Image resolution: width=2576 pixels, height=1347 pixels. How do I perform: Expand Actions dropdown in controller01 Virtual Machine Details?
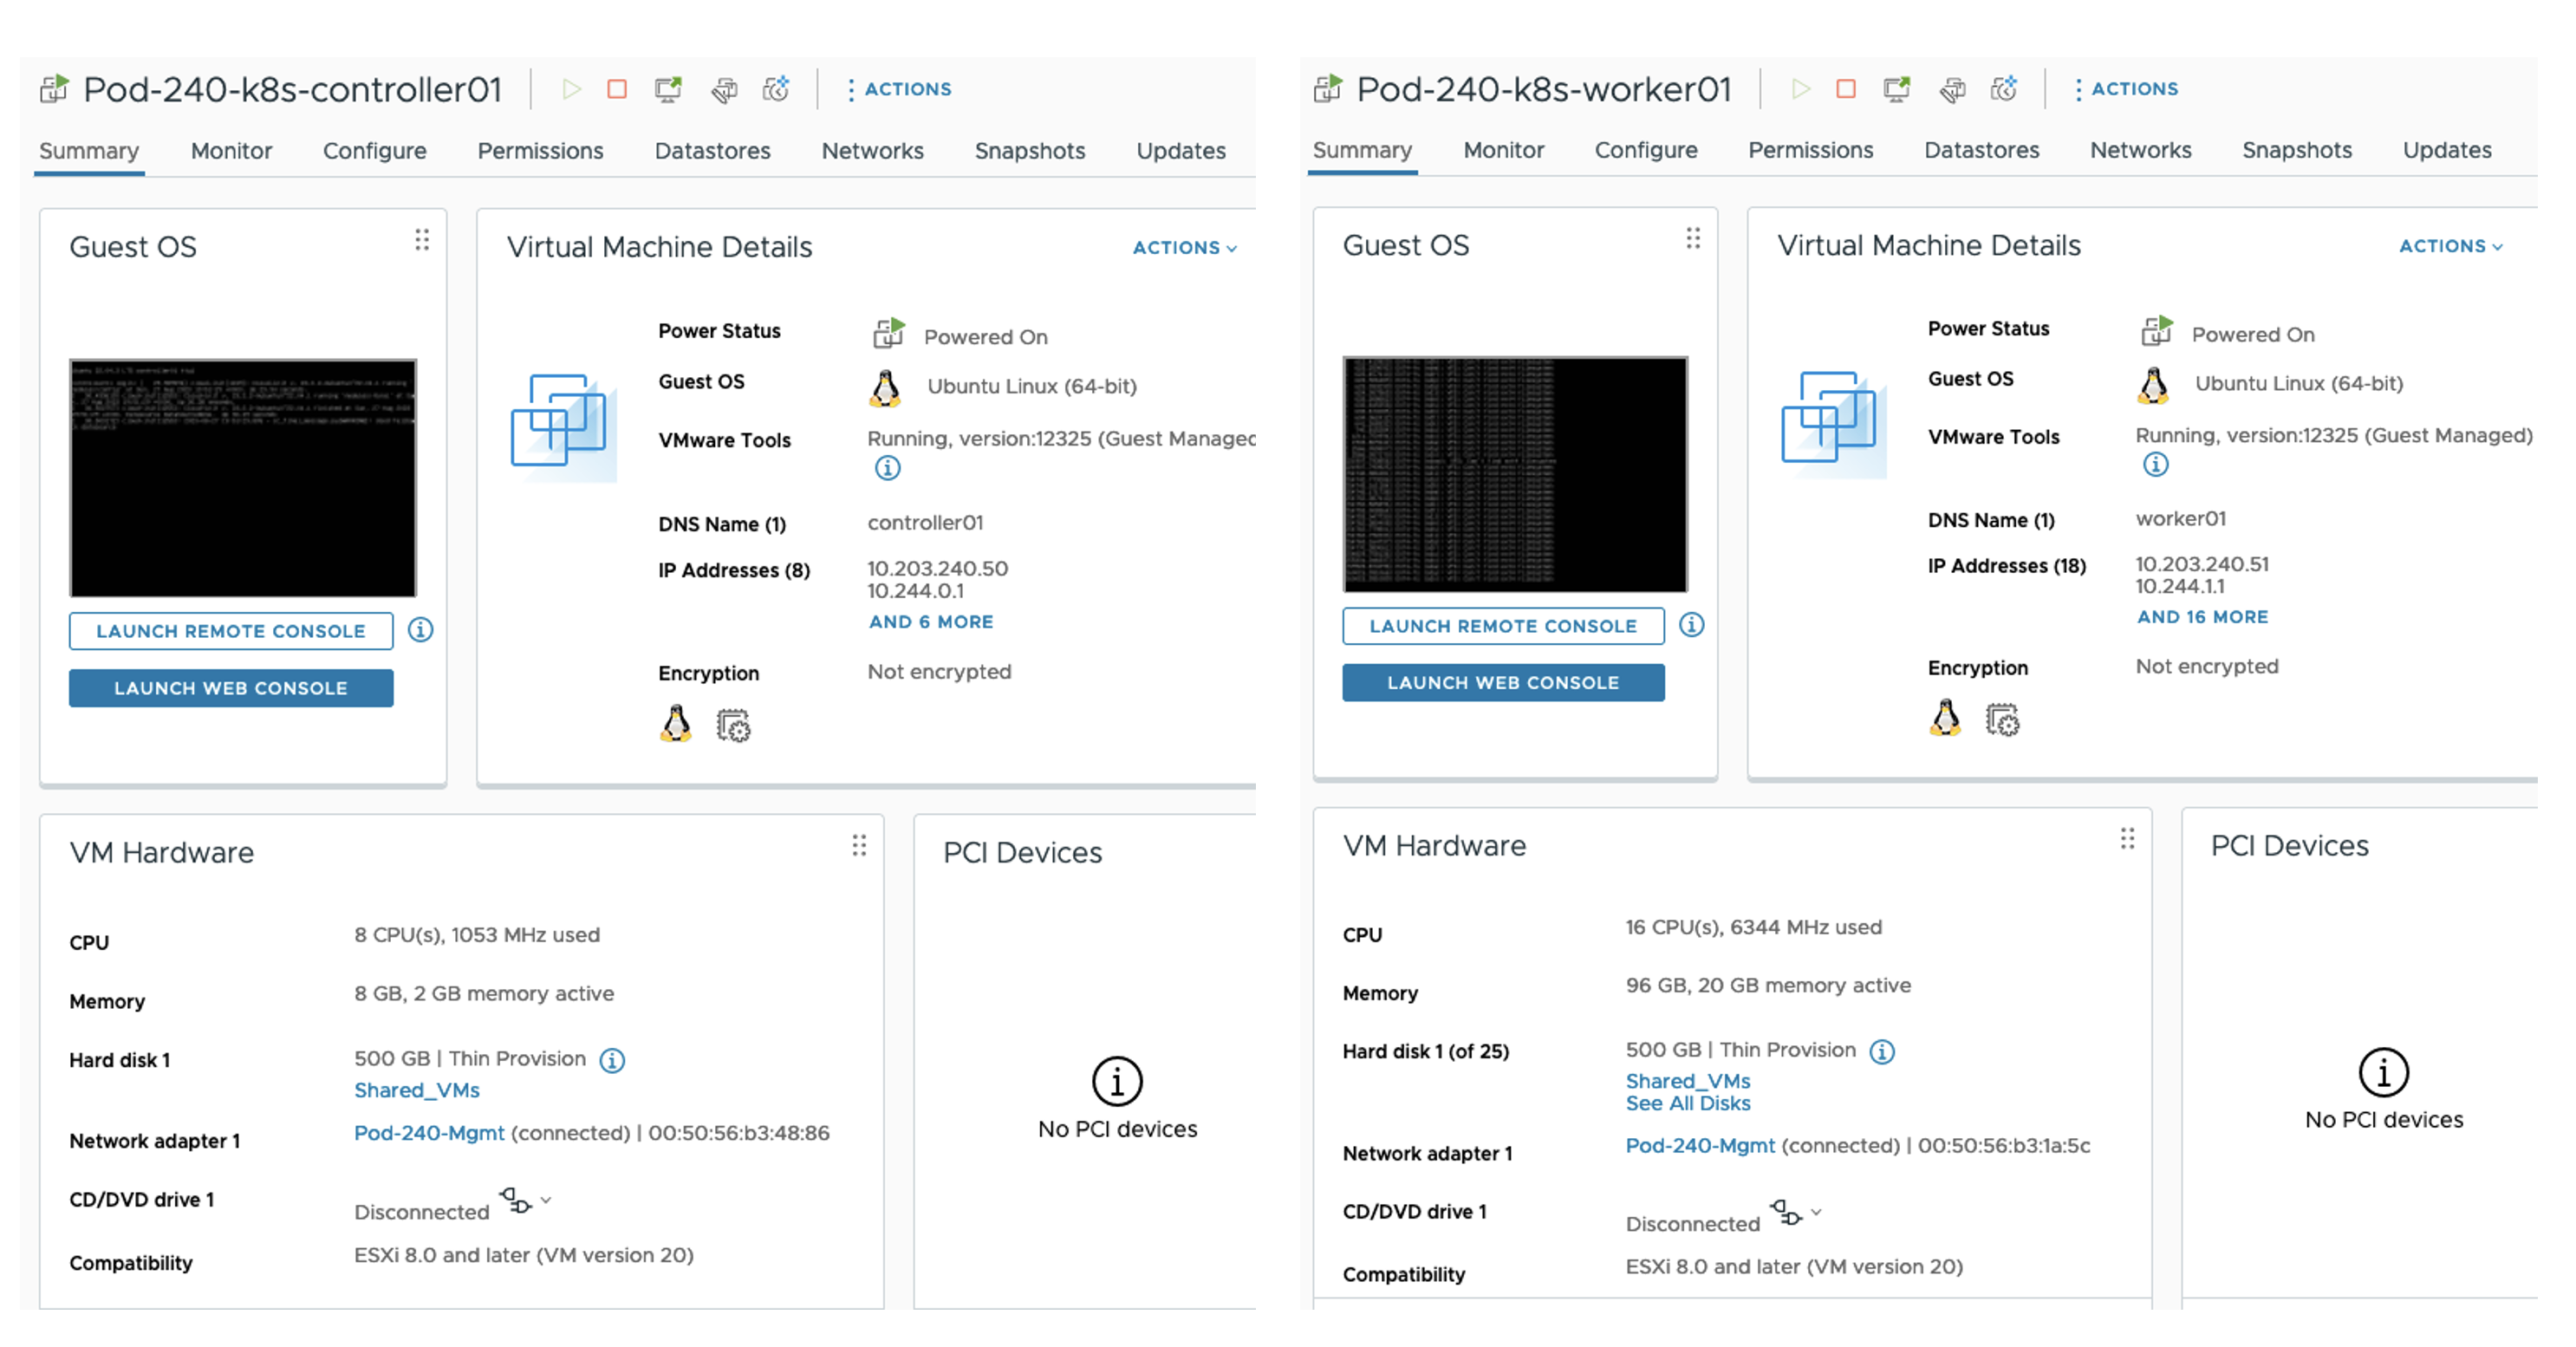(x=1184, y=248)
